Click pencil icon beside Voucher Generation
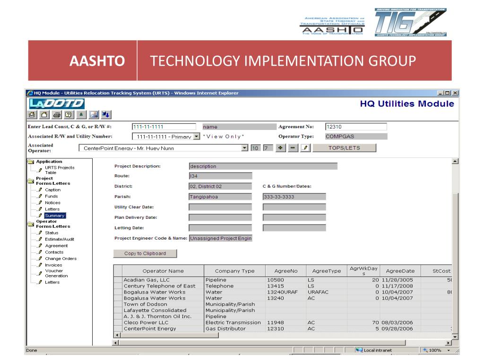Viewport: 484px width, 363px height. 40,274
